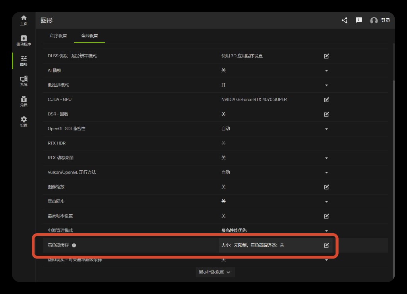The image size is (407, 294).
Task: Go to the 主页 home sidebar item
Action: click(x=23, y=20)
